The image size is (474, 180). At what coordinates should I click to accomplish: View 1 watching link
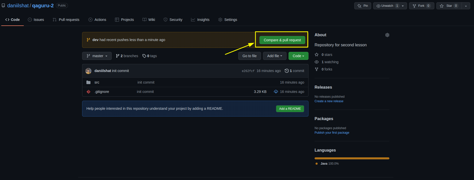click(x=326, y=62)
